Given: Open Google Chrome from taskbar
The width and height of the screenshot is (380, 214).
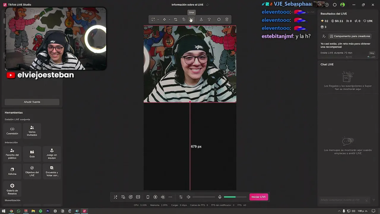Looking at the screenshot, I should (11, 211).
